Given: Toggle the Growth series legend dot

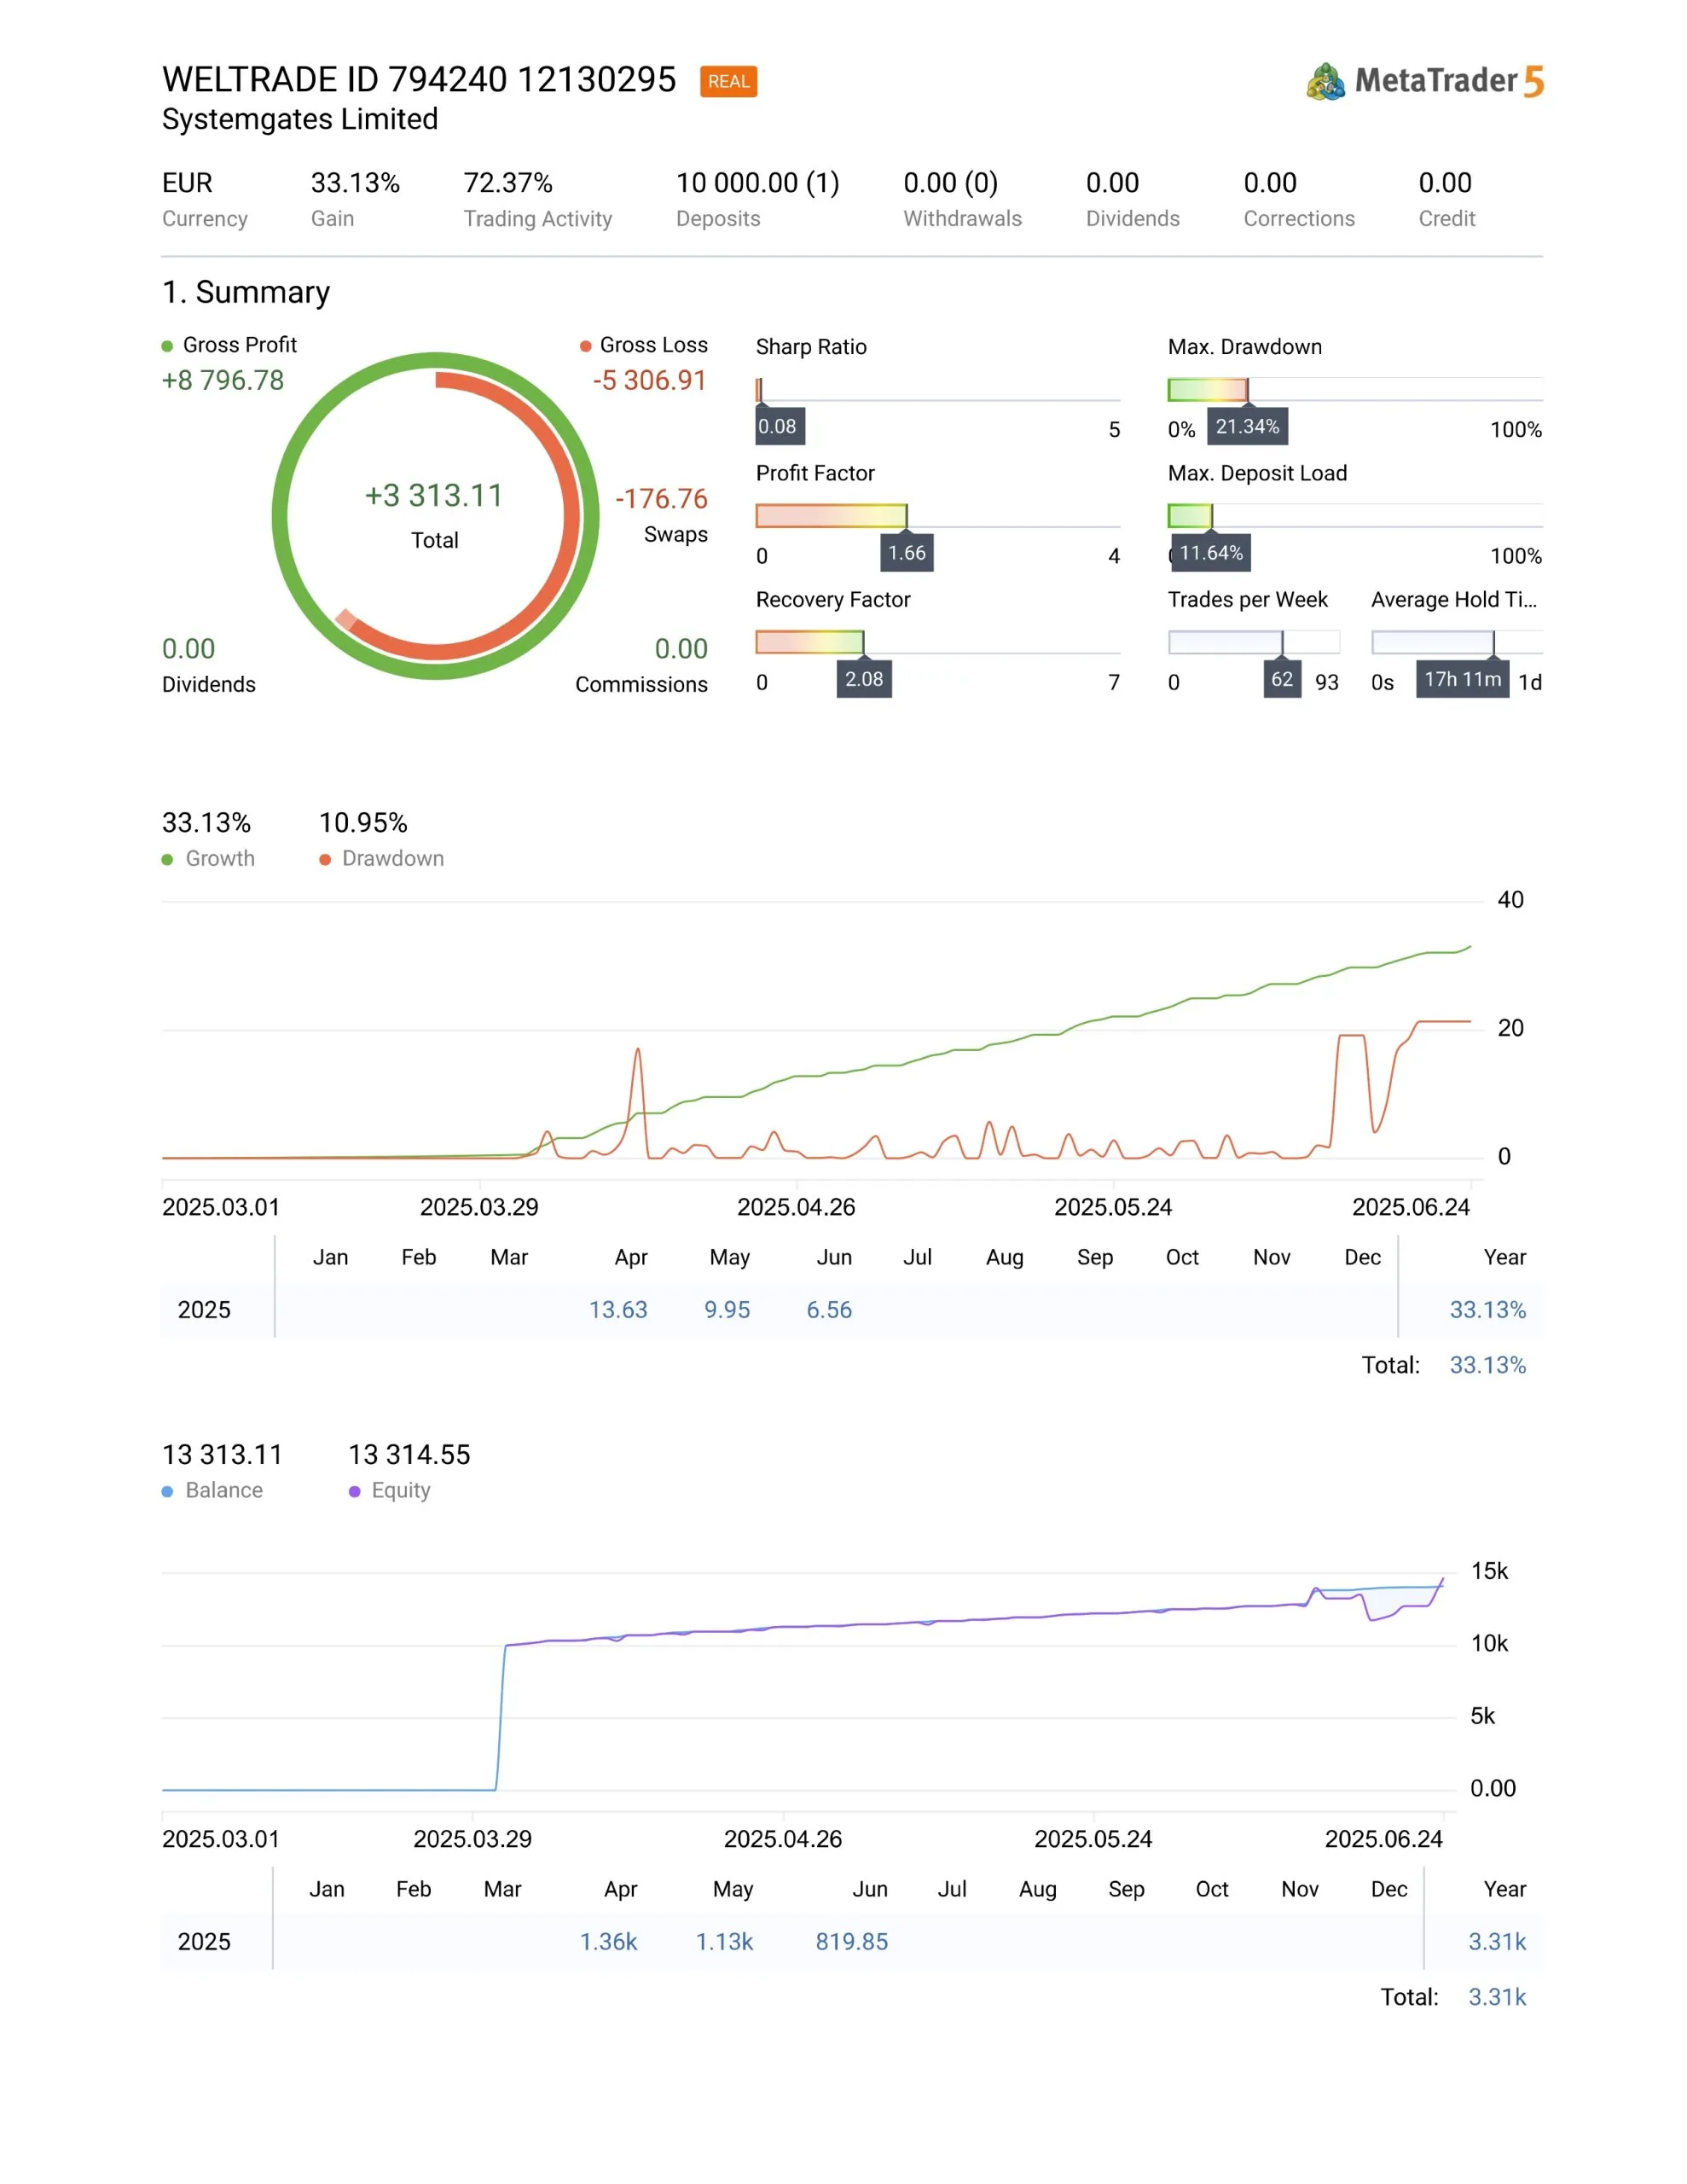Looking at the screenshot, I should click(167, 859).
